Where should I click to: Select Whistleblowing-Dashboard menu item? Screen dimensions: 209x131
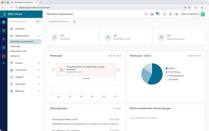click(25, 42)
